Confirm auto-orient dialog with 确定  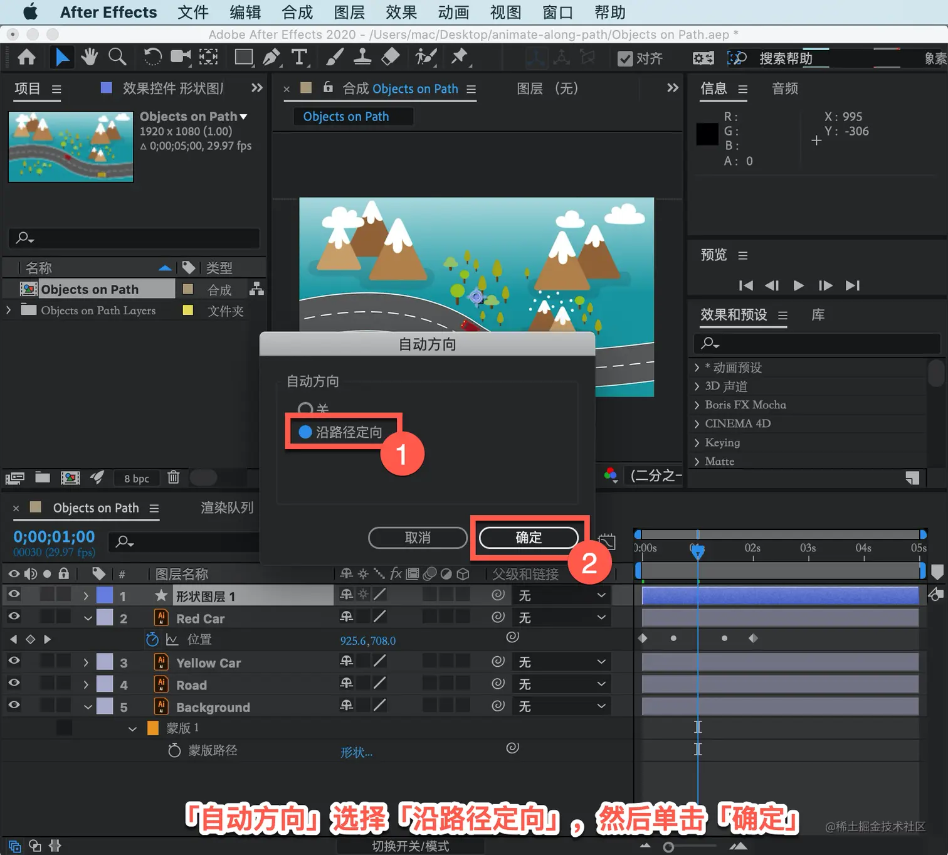(x=529, y=538)
